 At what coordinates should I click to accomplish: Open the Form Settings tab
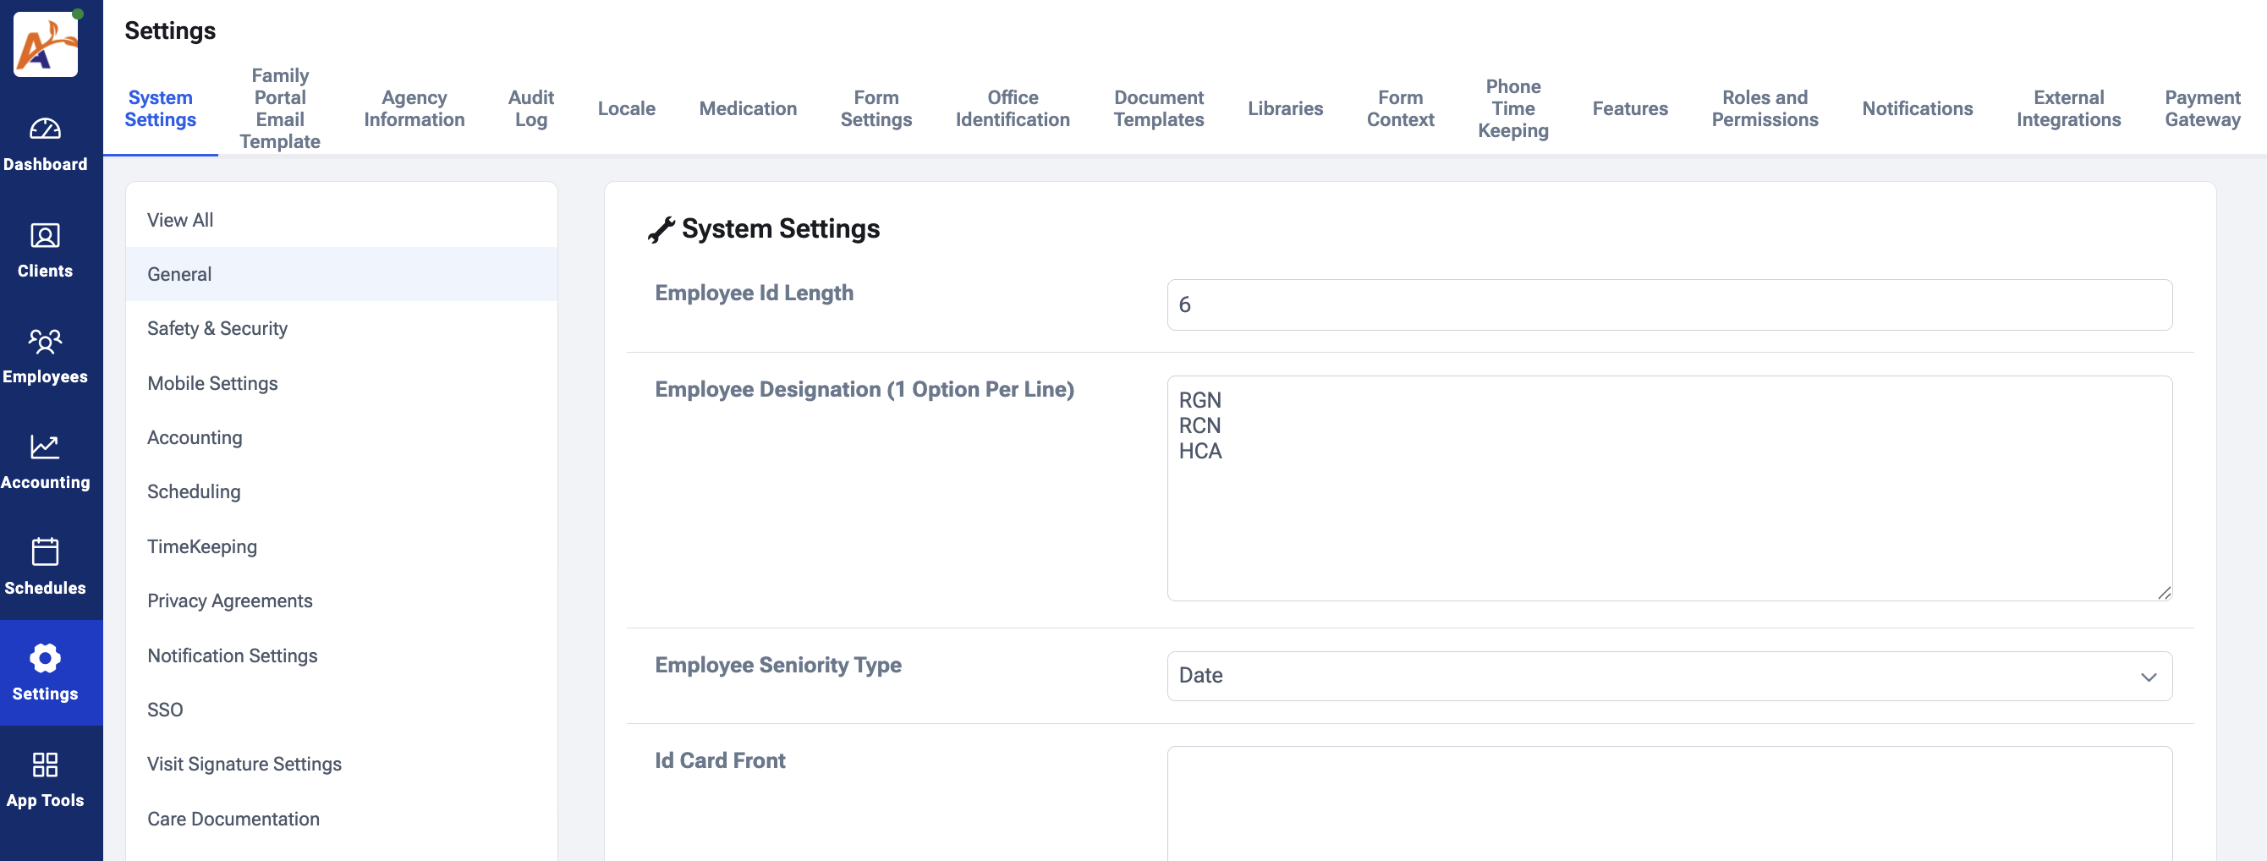[876, 108]
